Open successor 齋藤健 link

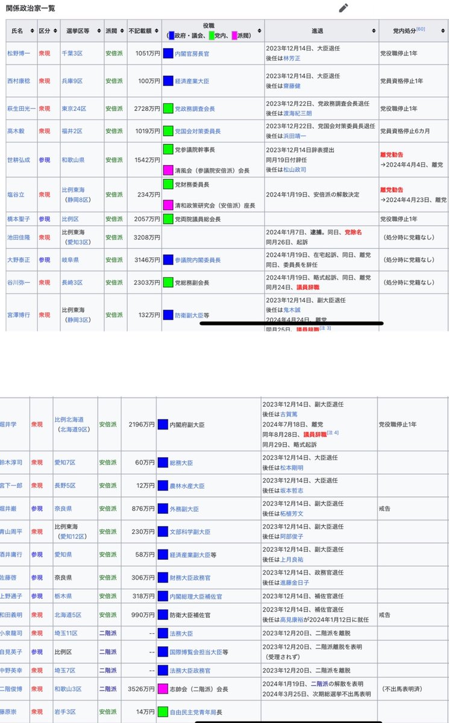291,86
